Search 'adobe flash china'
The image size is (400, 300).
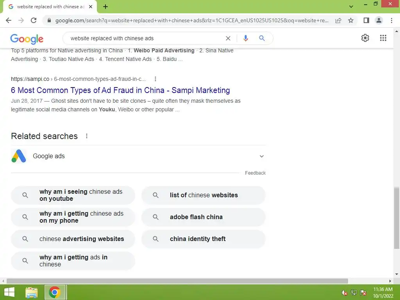(x=204, y=217)
